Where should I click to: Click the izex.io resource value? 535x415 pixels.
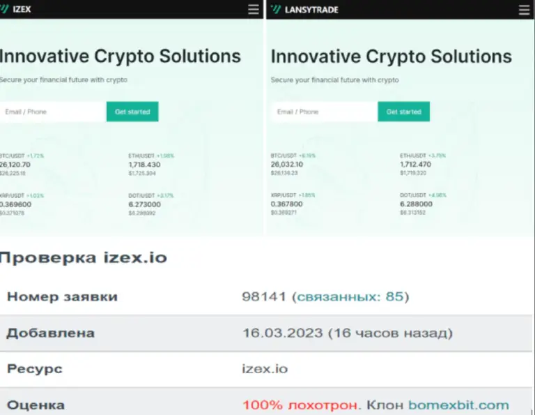click(265, 369)
